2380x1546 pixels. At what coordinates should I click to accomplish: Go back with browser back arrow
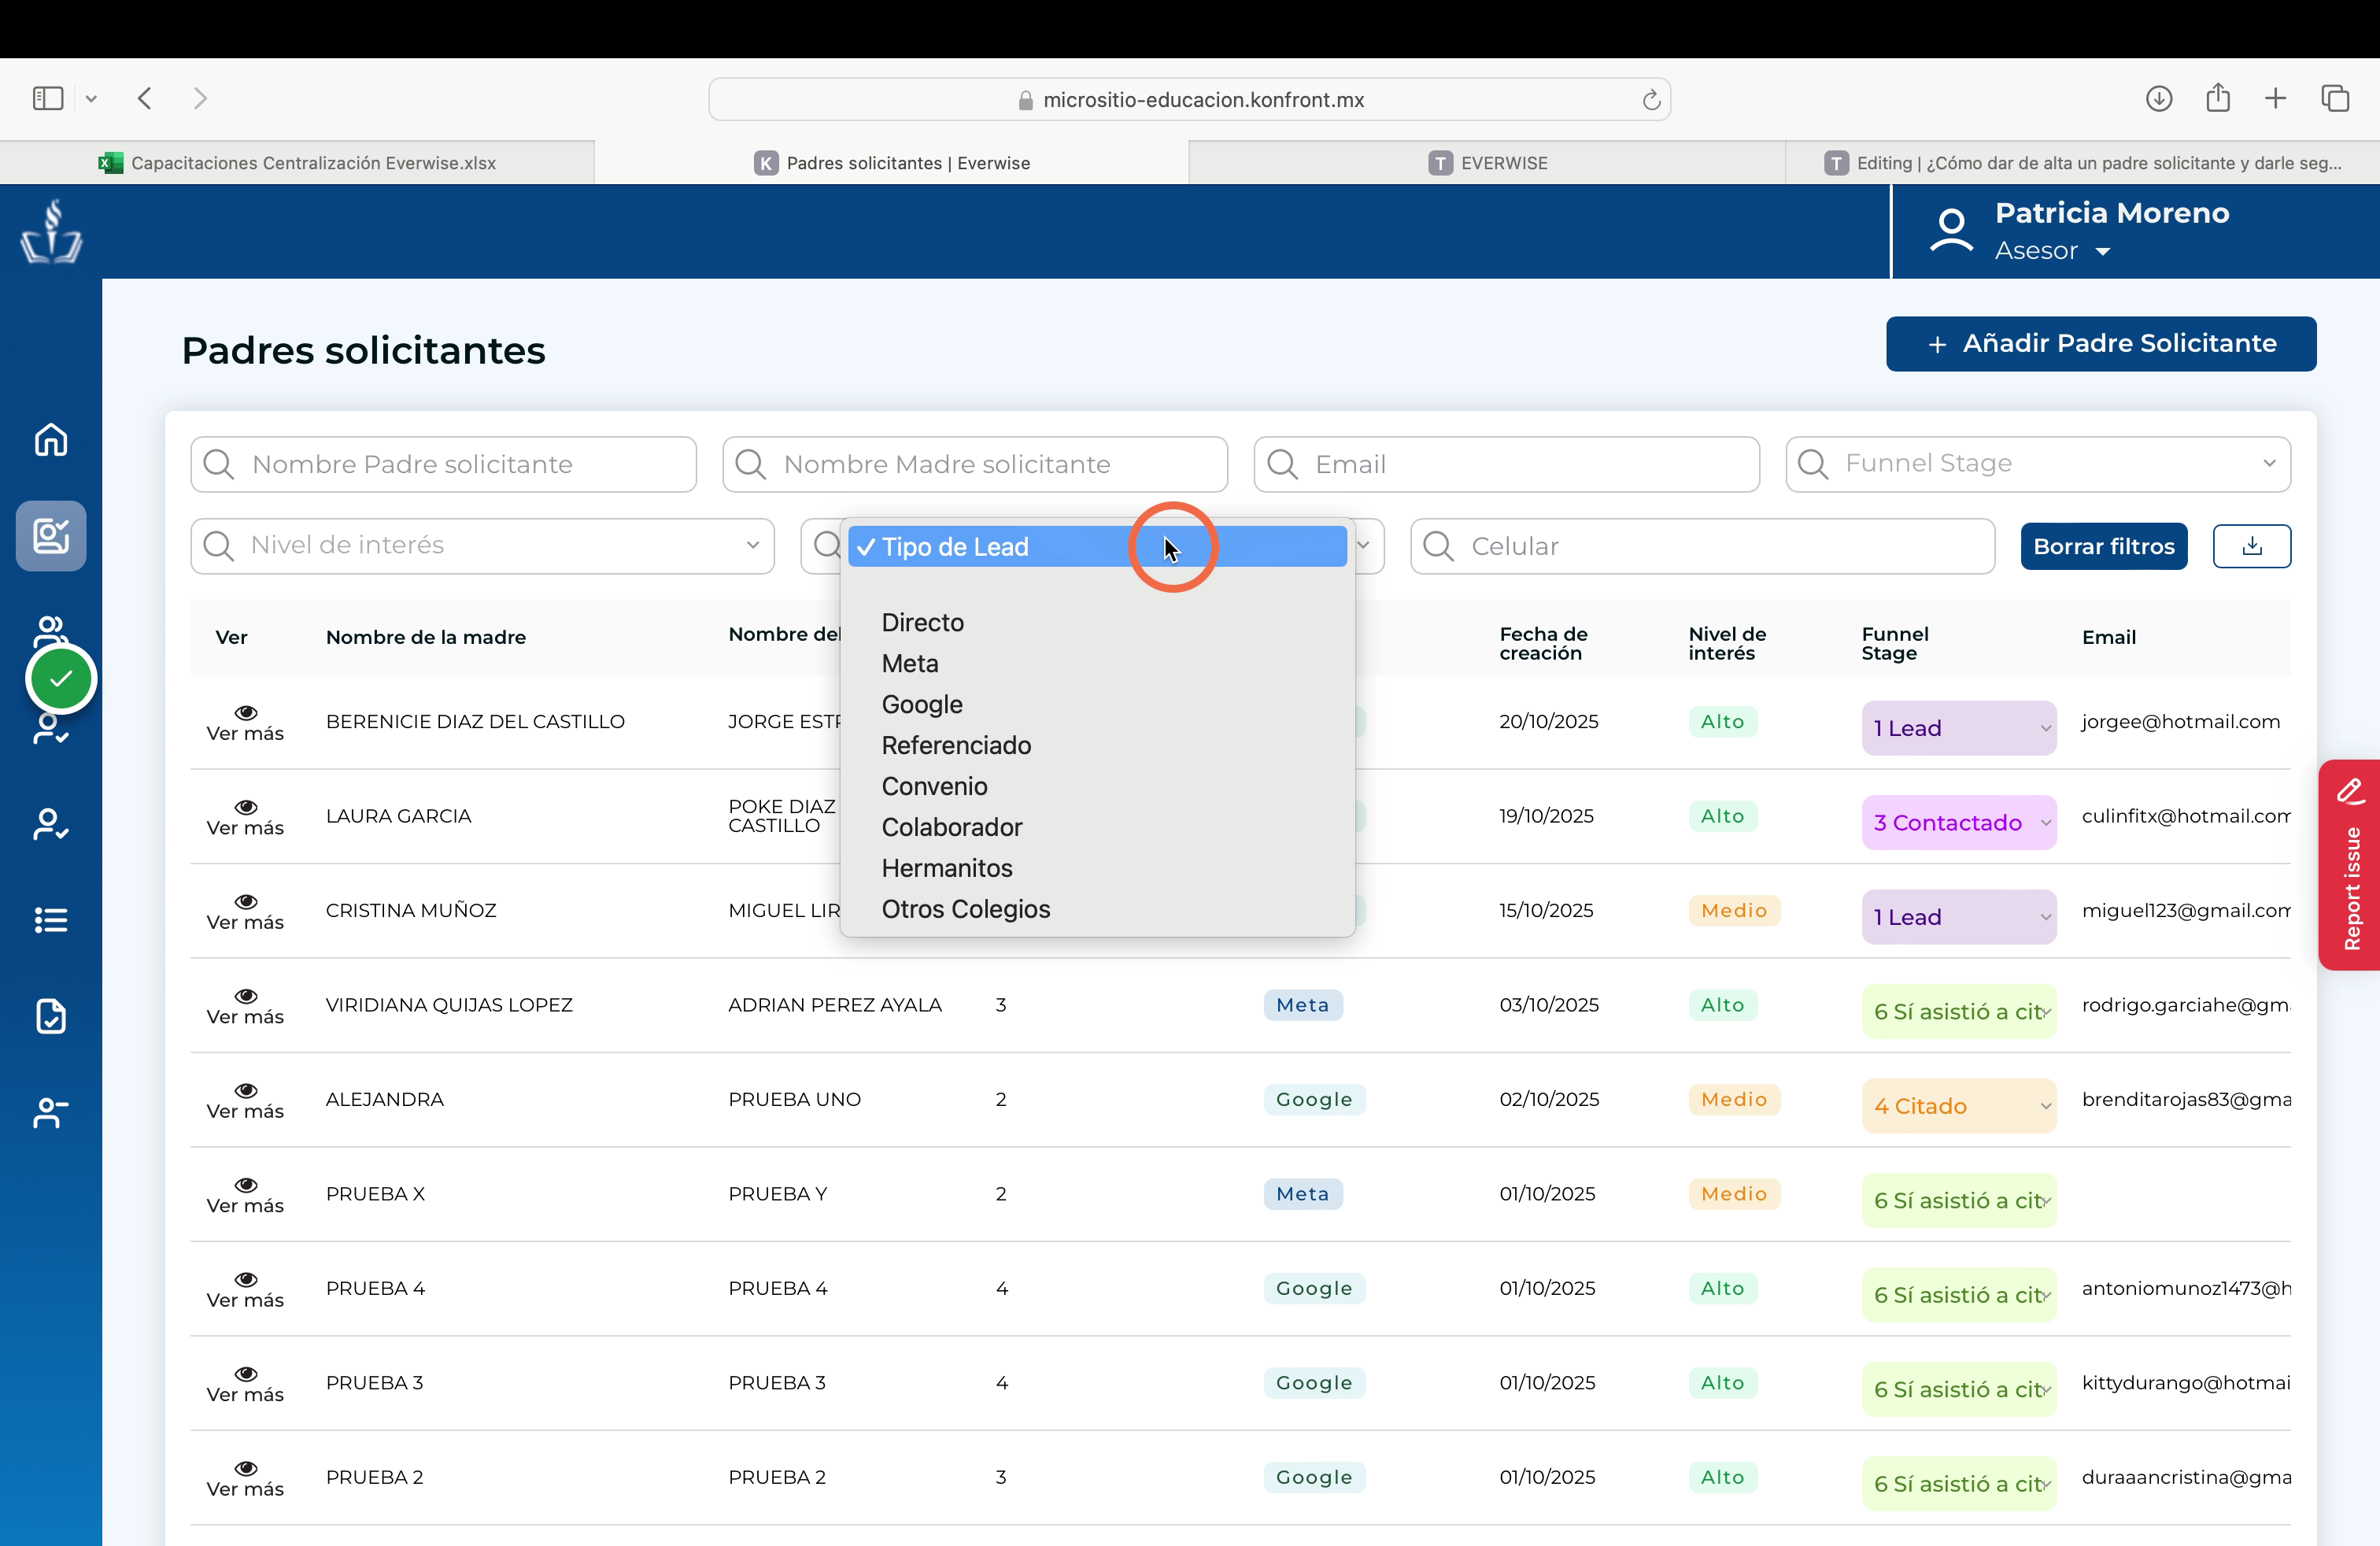[145, 98]
